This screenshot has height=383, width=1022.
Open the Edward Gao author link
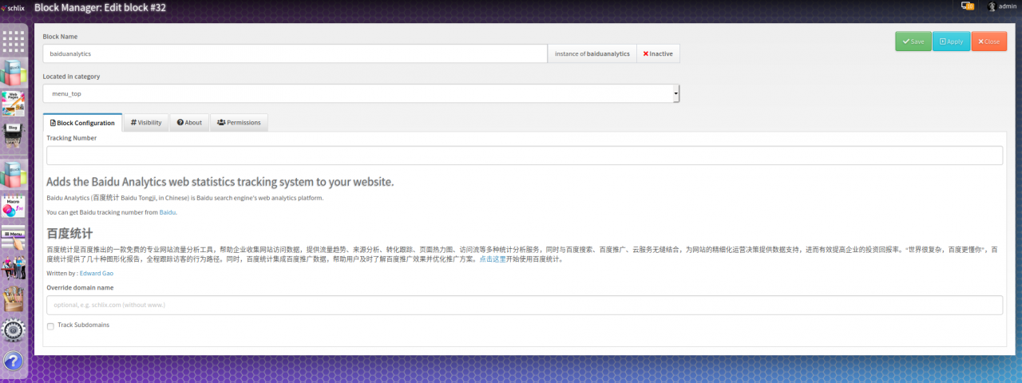tap(97, 273)
